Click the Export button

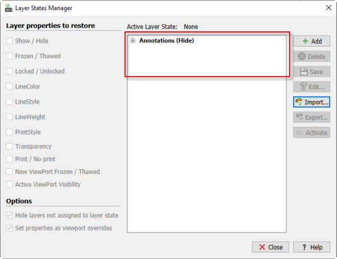coord(312,117)
